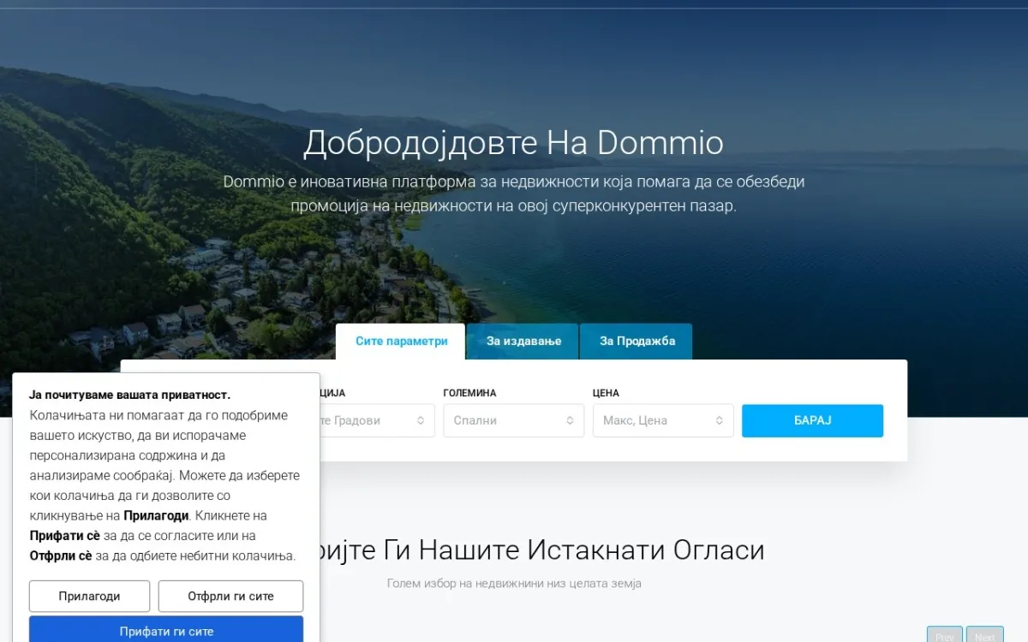The image size is (1028, 642).
Task: Expand the Спални size dropdown
Action: point(514,420)
